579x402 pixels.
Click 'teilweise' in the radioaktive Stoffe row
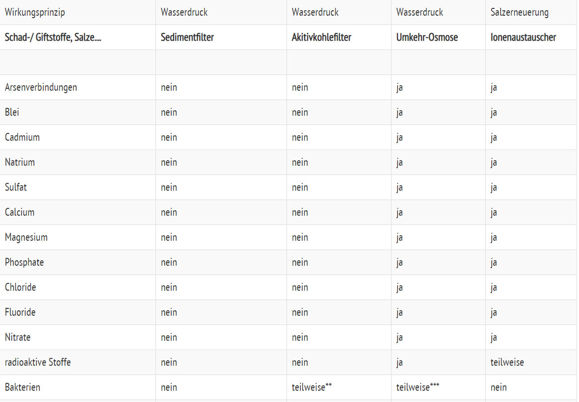tap(507, 362)
